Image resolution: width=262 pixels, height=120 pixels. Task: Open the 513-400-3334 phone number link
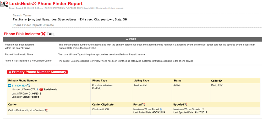tap(19, 86)
